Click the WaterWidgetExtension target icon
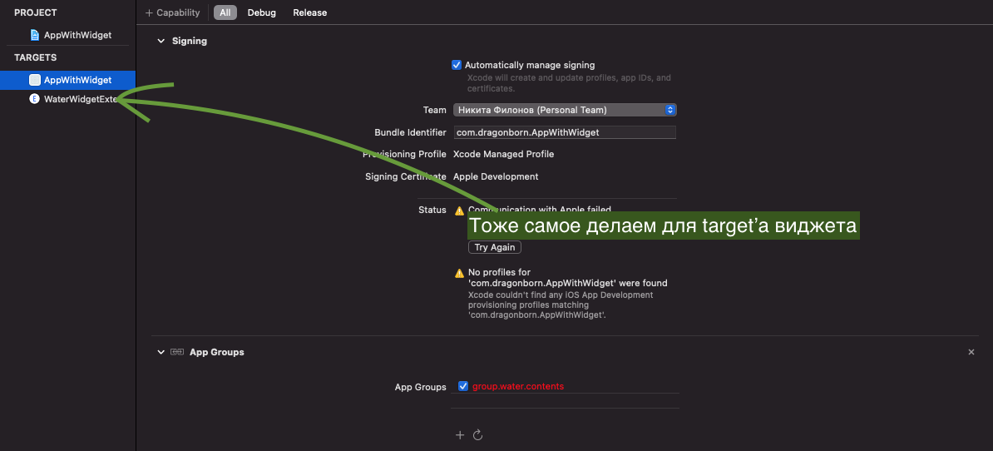993x451 pixels. coord(35,99)
